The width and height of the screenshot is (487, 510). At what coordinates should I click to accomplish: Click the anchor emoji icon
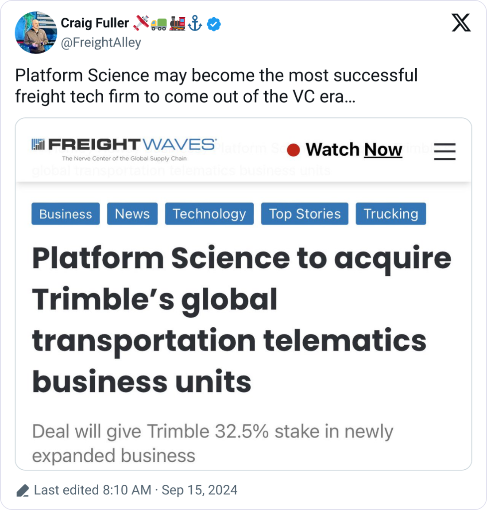[195, 23]
